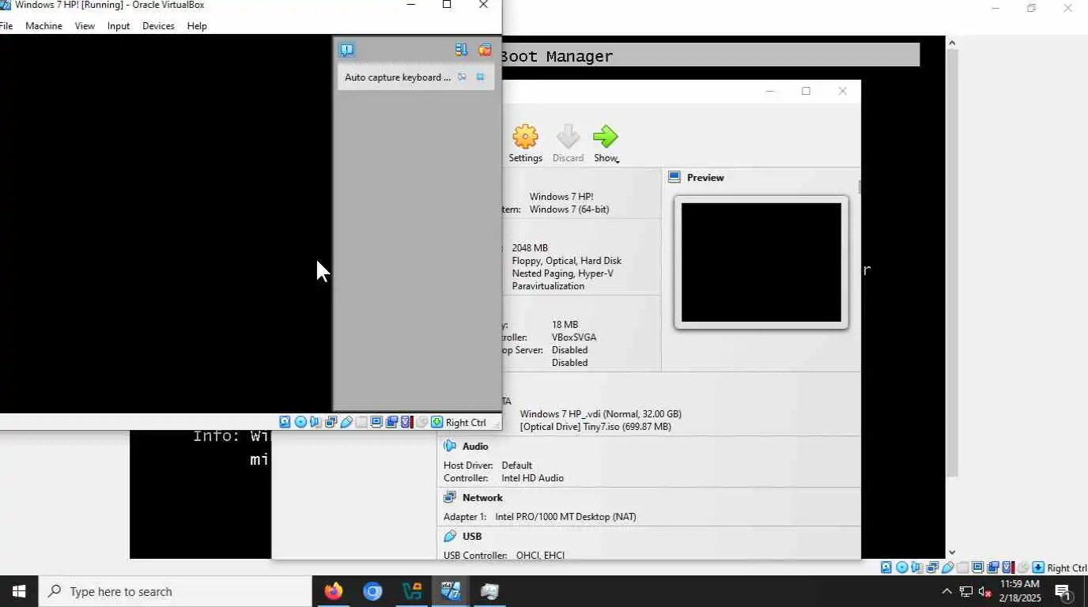Open the File menu in the VM window
Screen dimensions: 1088x607
(6, 26)
